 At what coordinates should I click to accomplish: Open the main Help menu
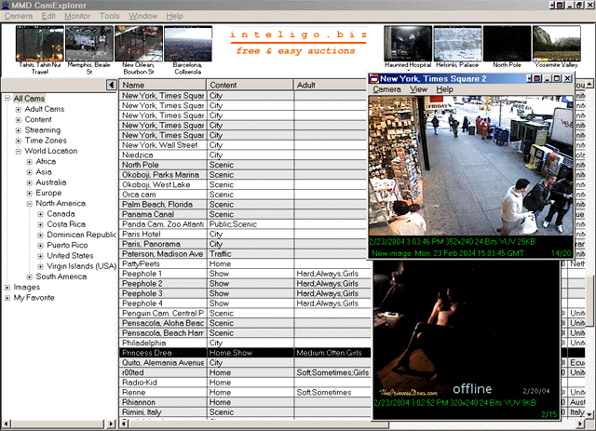coord(174,16)
